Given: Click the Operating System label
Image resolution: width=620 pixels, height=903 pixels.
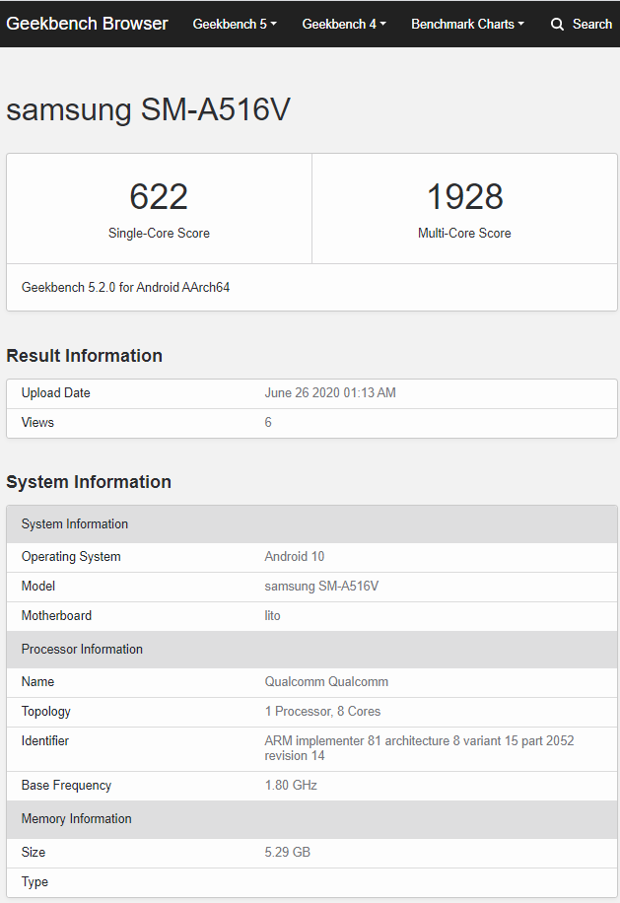Looking at the screenshot, I should coord(71,557).
